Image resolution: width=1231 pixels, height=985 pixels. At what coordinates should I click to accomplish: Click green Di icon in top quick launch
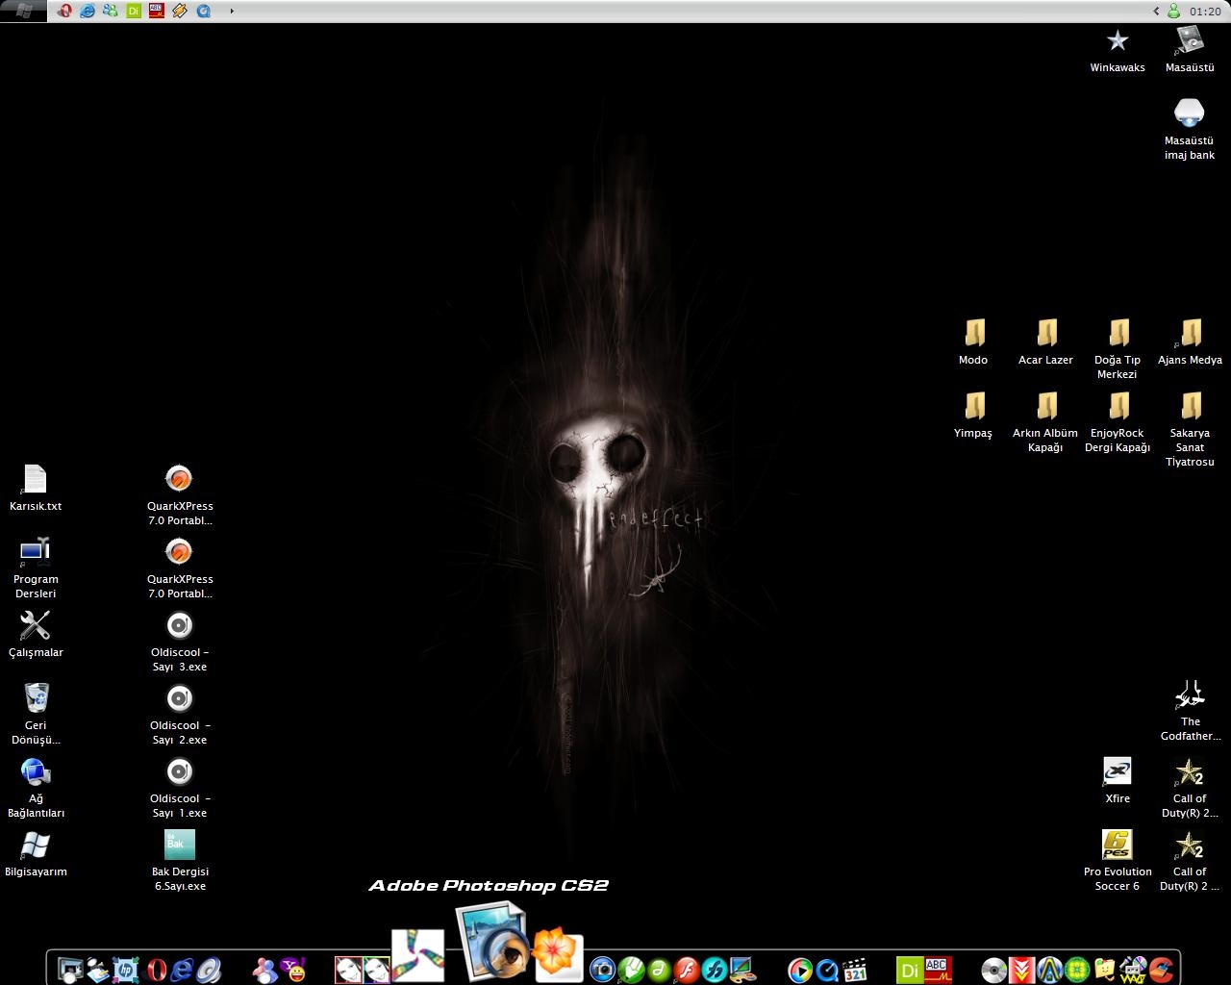134,12
